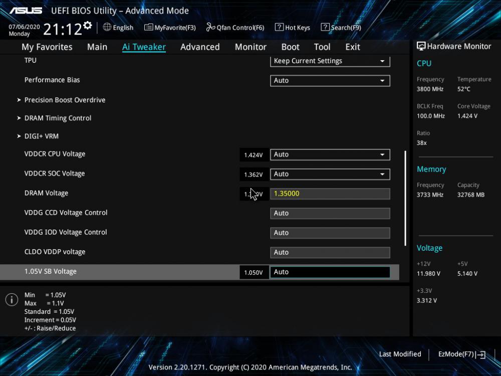Viewport: 501px width, 376px height.
Task: Go to the Monitor tab
Action: point(250,47)
